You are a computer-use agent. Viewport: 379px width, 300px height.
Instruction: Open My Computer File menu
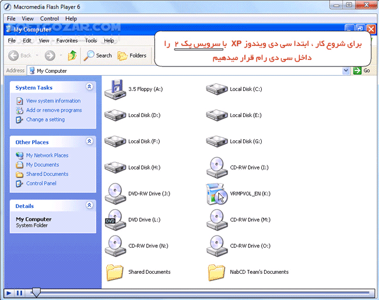click(12, 41)
